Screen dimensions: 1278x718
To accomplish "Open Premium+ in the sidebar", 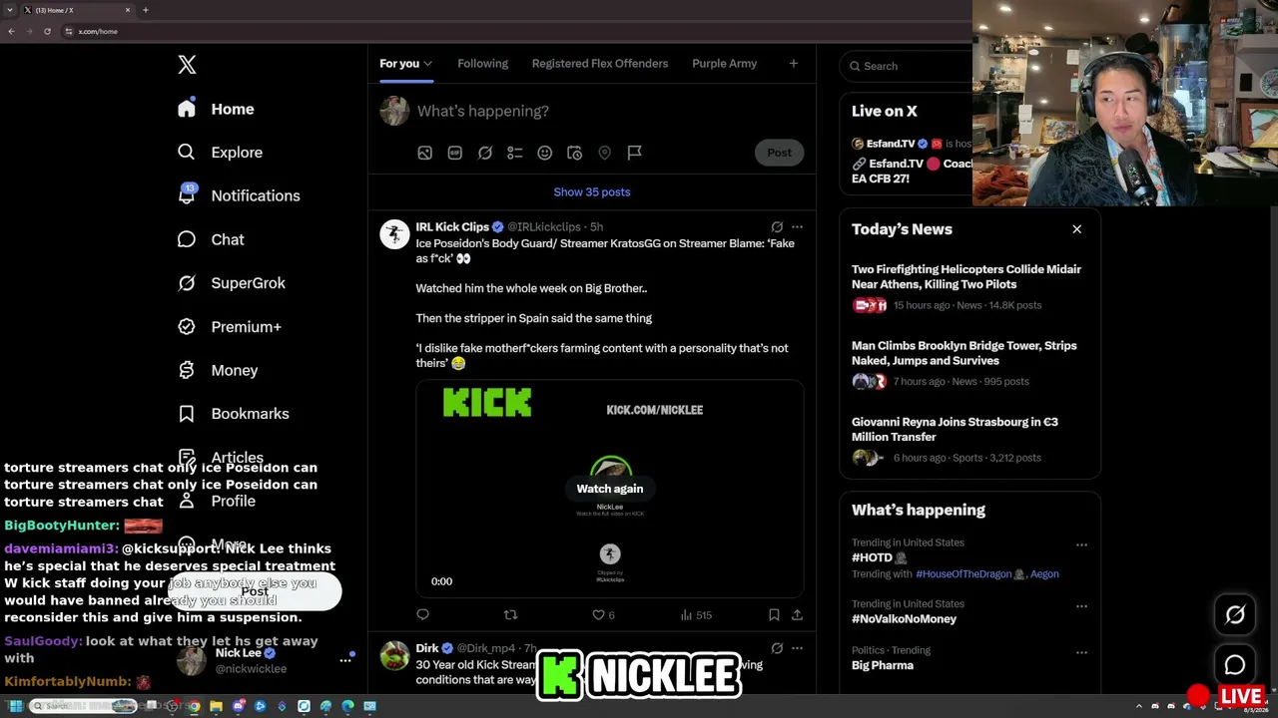I will point(230,326).
